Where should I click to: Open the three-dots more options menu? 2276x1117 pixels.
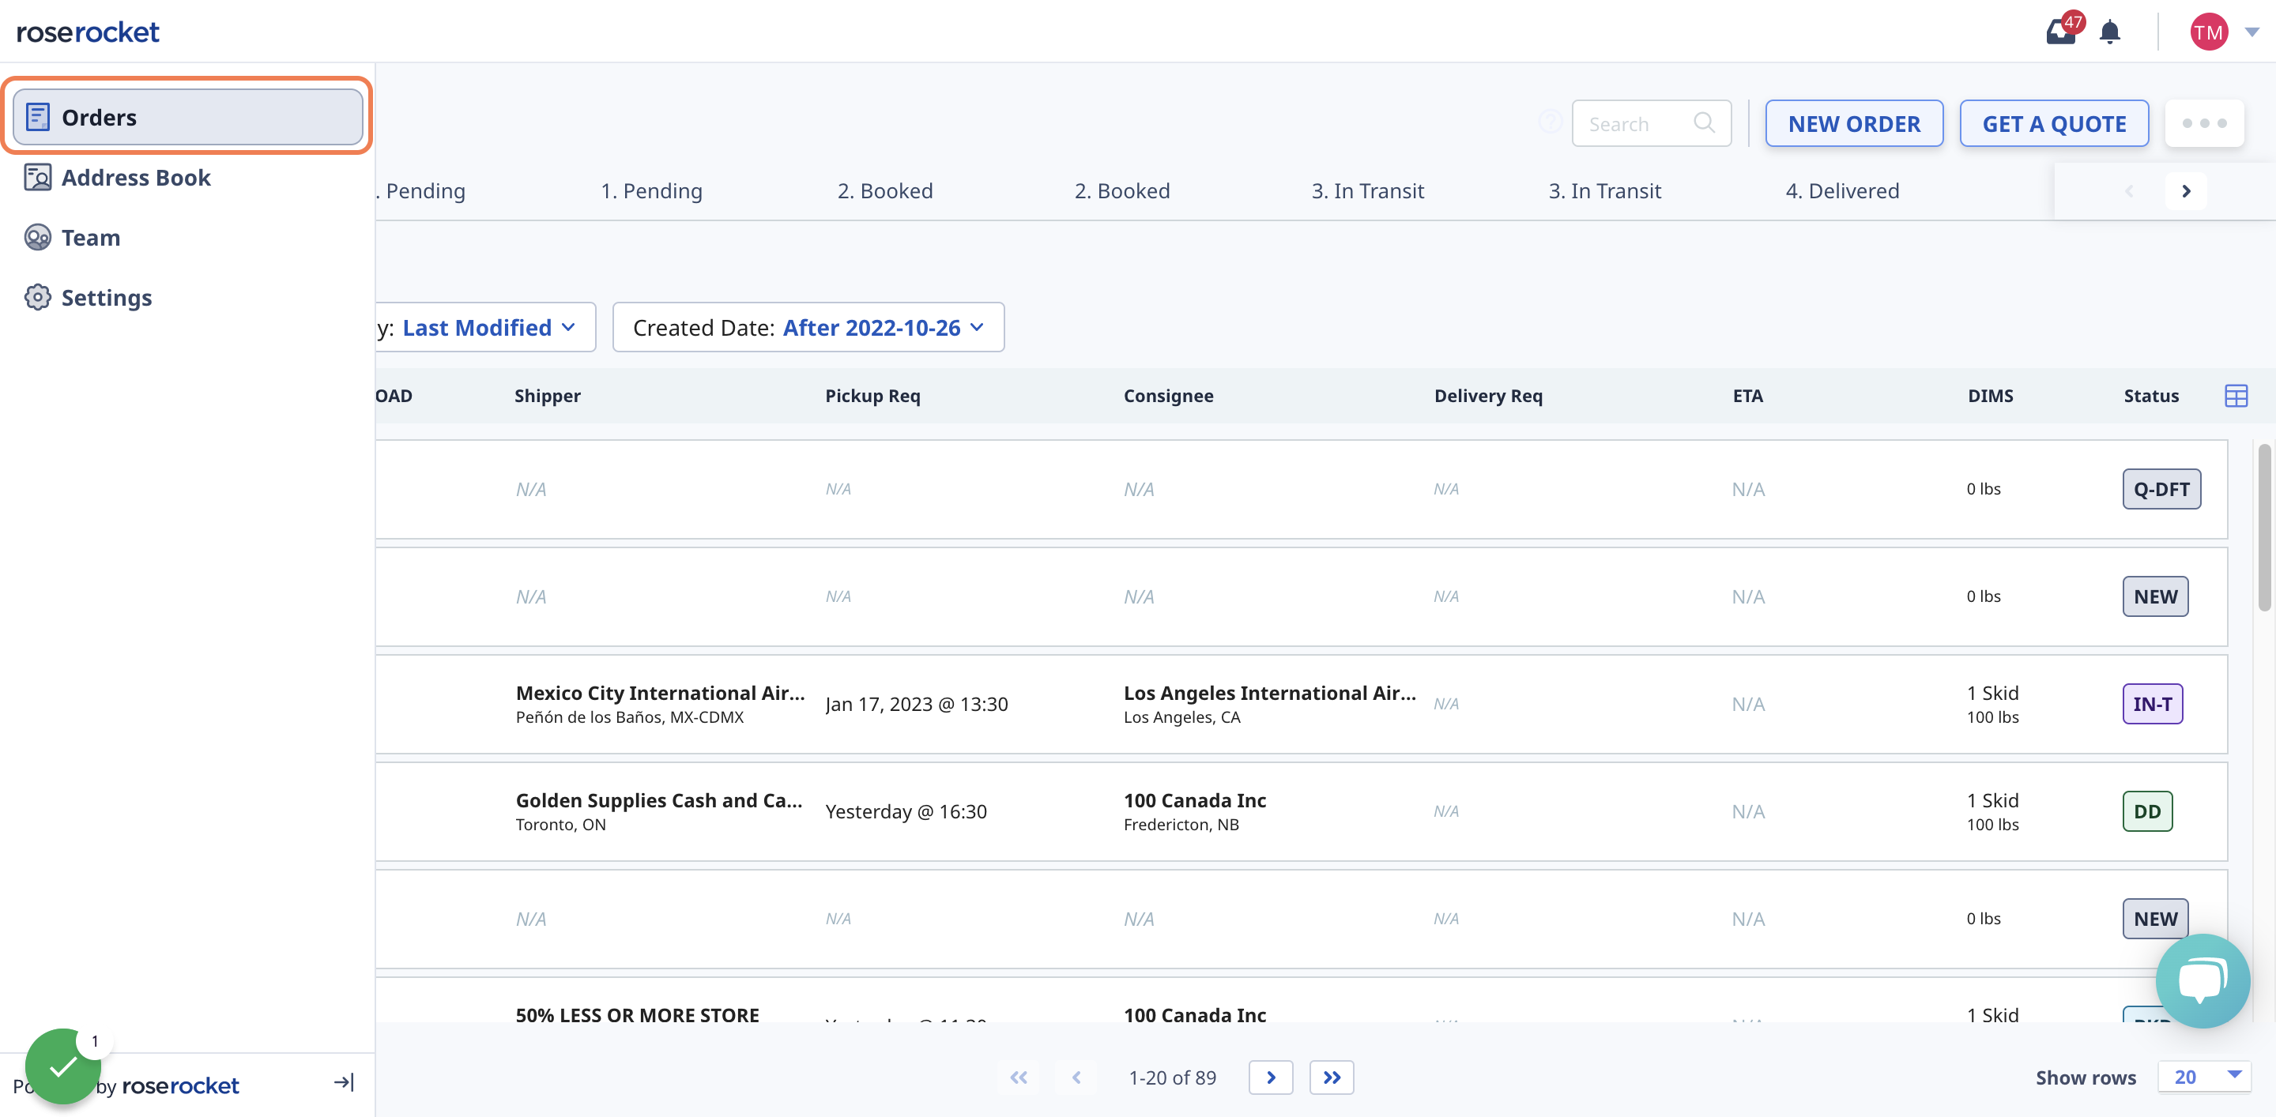coord(2204,122)
